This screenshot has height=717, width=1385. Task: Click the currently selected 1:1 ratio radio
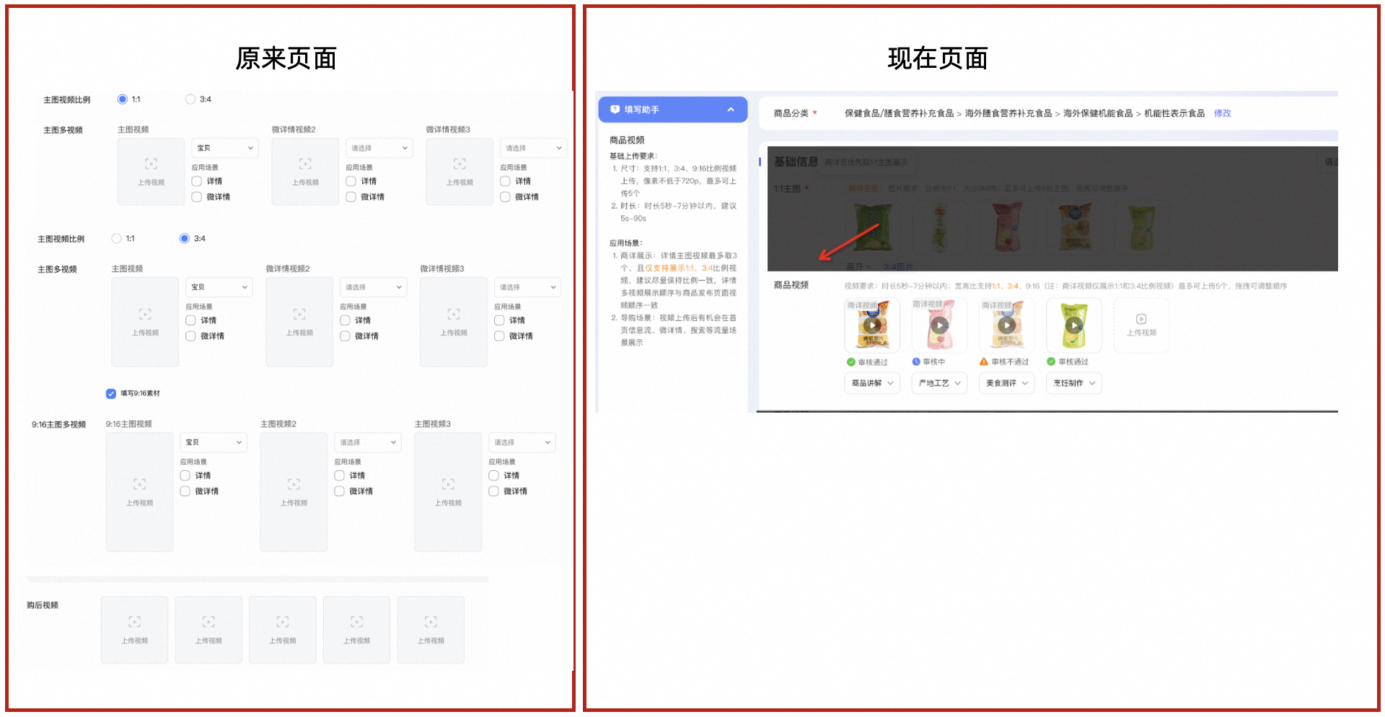pos(123,100)
